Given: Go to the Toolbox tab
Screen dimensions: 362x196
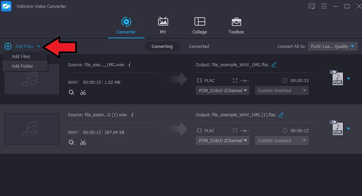Looking at the screenshot, I should [236, 25].
